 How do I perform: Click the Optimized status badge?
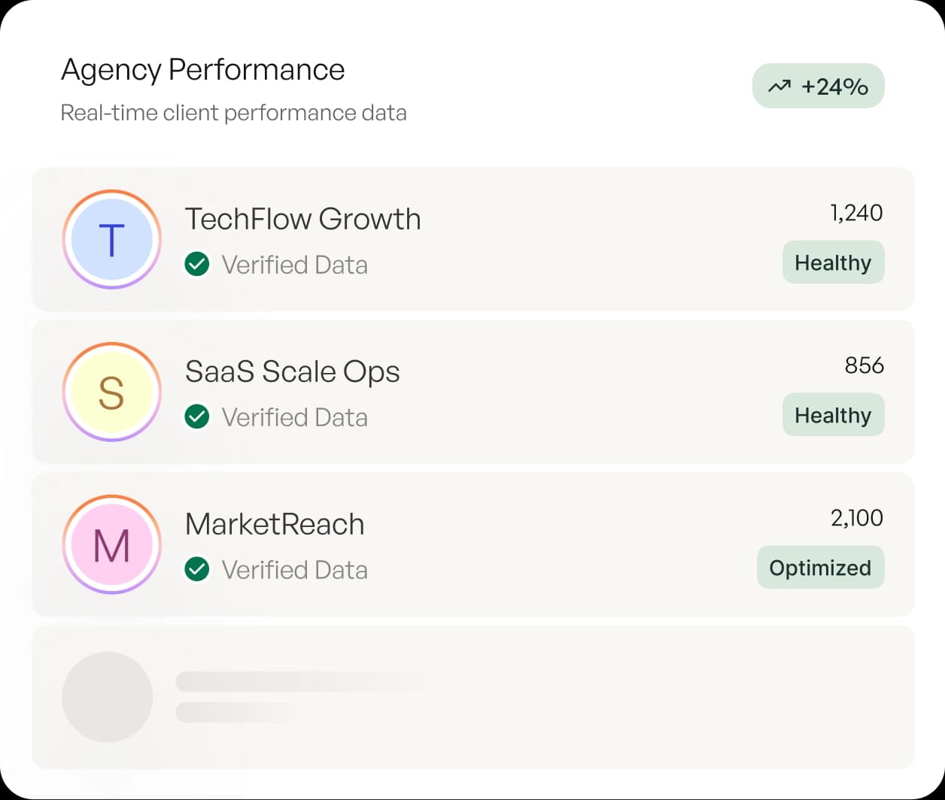[x=820, y=568]
